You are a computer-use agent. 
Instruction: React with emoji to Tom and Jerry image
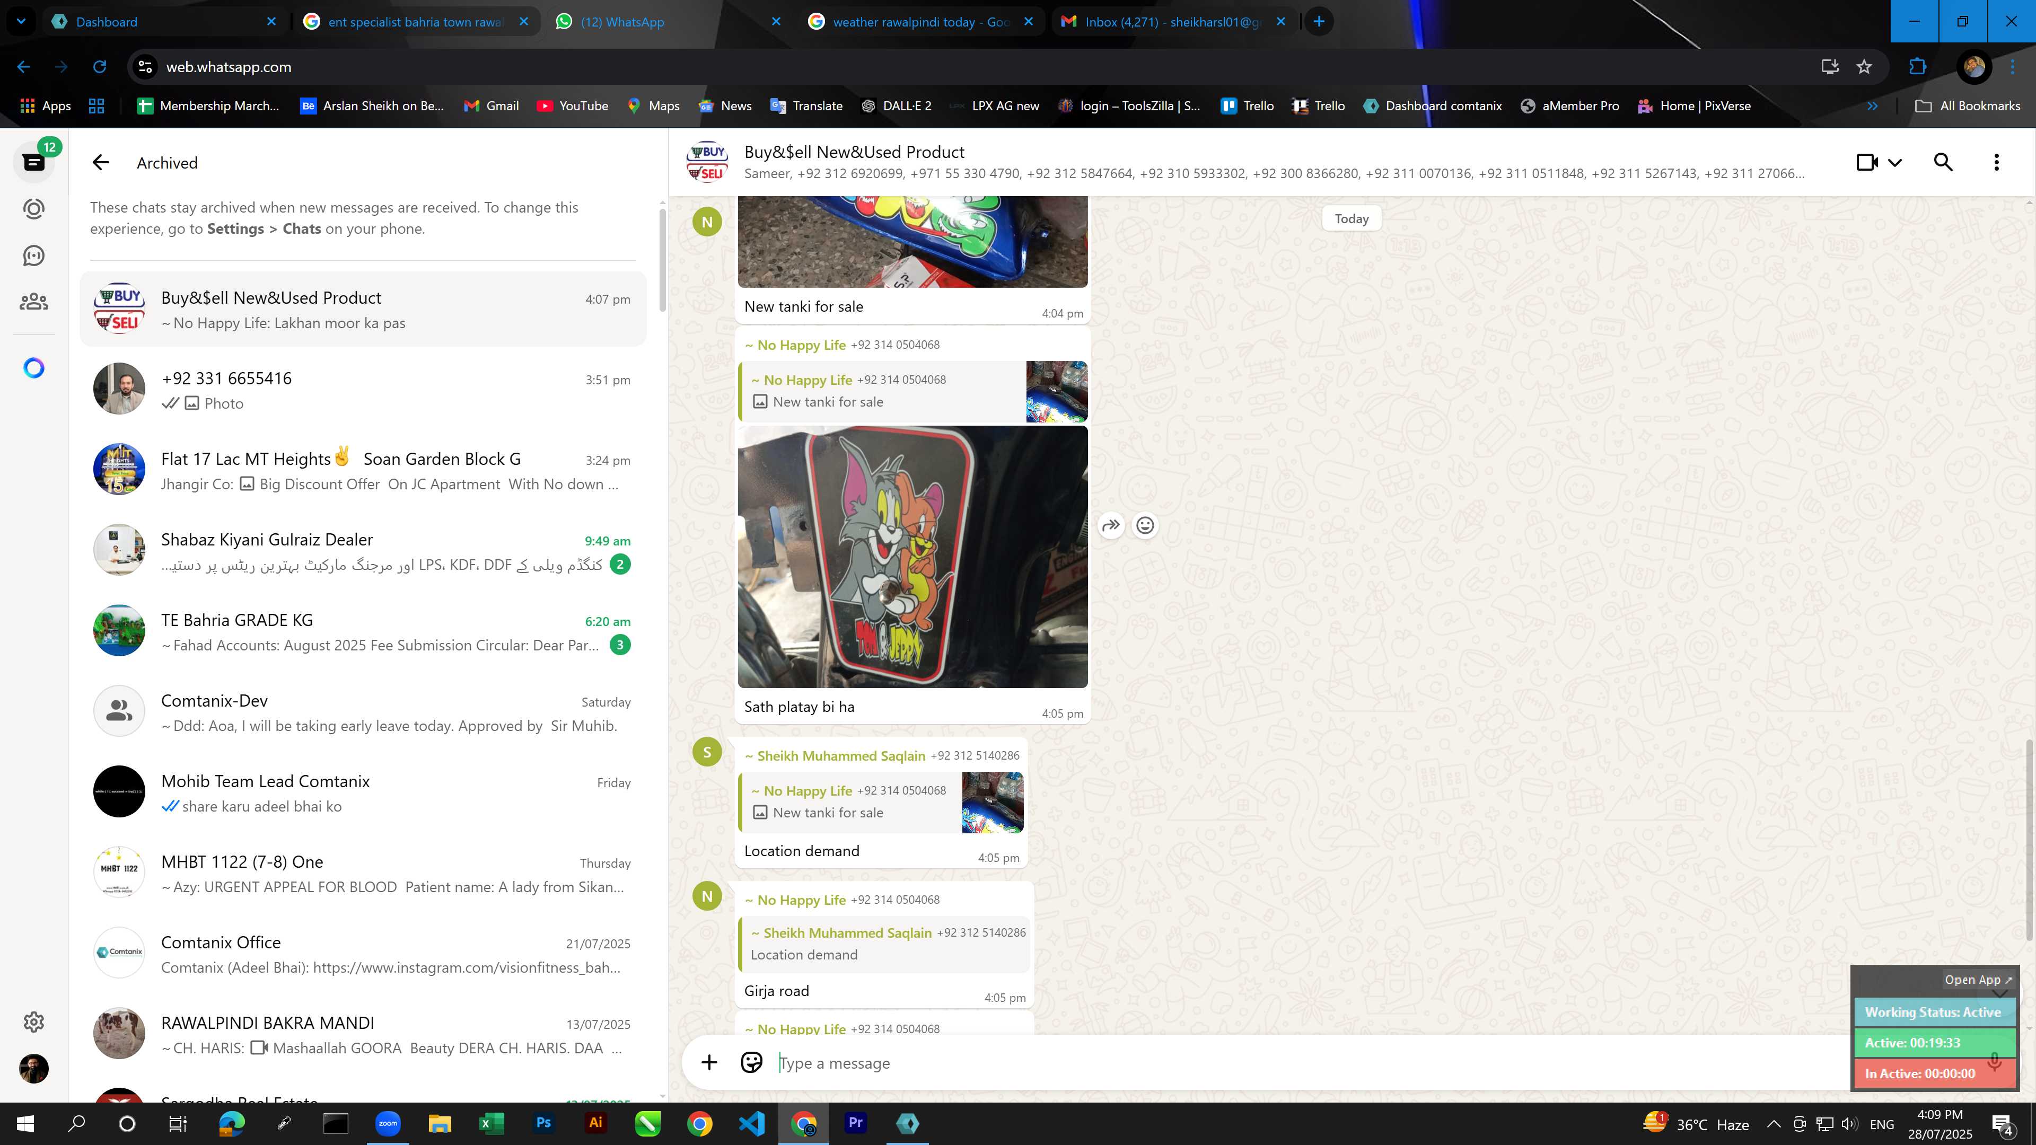[x=1145, y=525]
